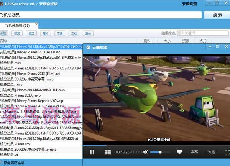The height and width of the screenshot is (166, 230).
Task: Click the playing video area
Action: point(156,99)
